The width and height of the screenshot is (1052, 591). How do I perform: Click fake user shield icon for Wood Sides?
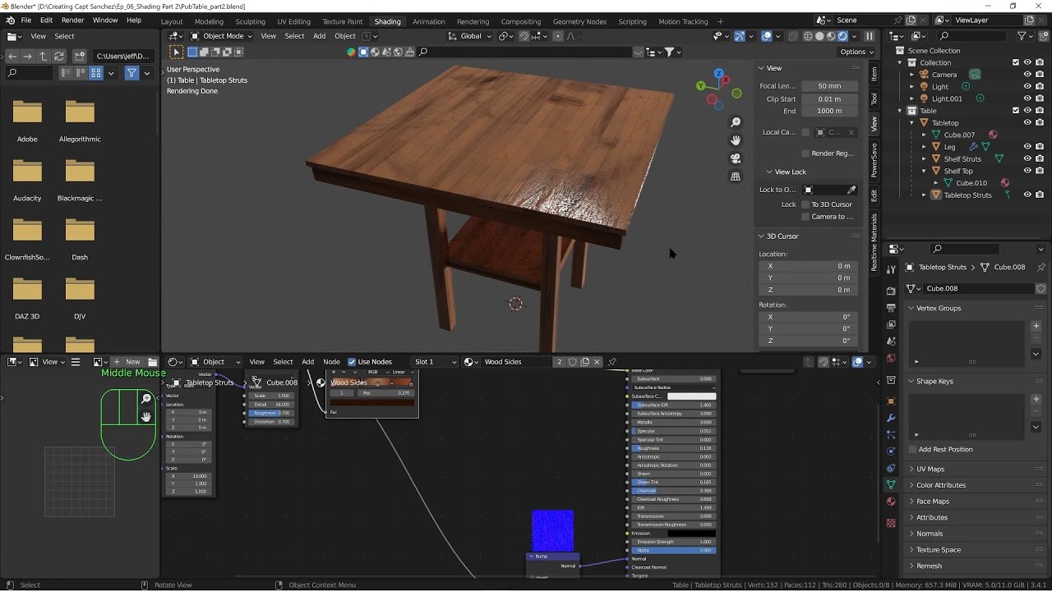click(x=573, y=362)
